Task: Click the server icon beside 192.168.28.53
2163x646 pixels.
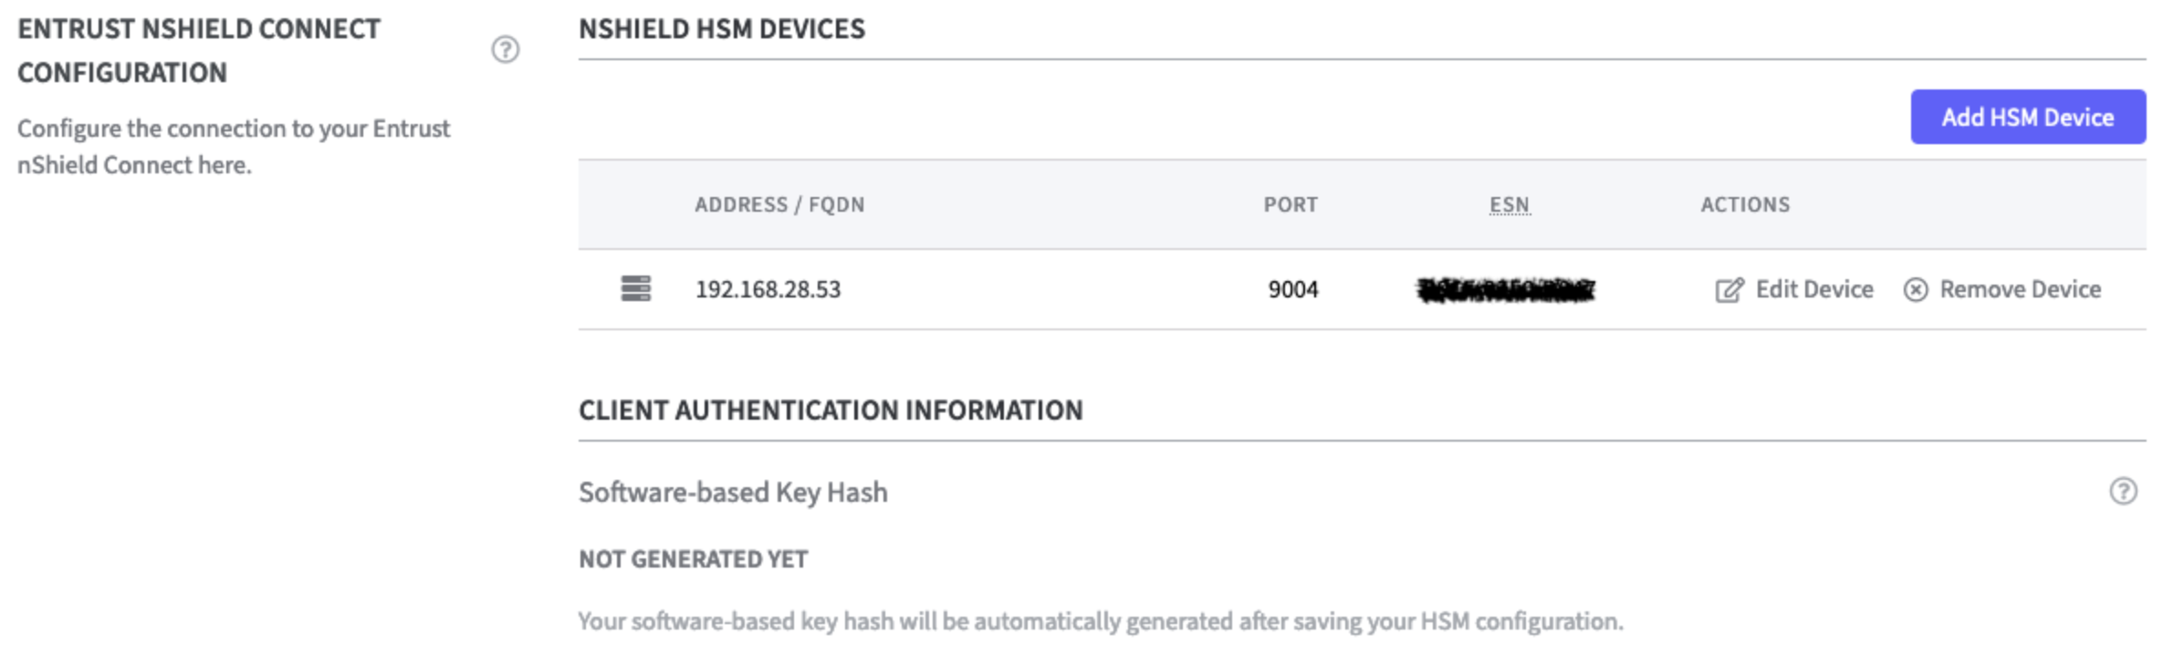Action: (x=636, y=289)
